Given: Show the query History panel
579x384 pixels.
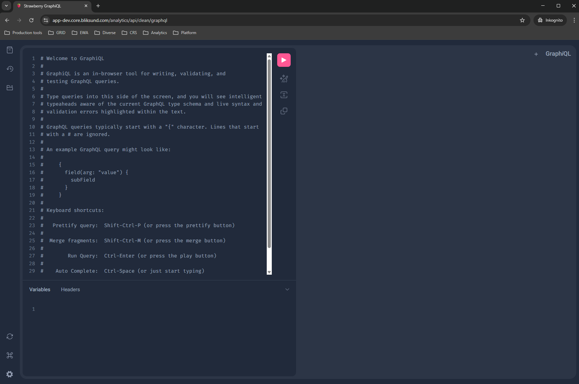Looking at the screenshot, I should tap(10, 69).
